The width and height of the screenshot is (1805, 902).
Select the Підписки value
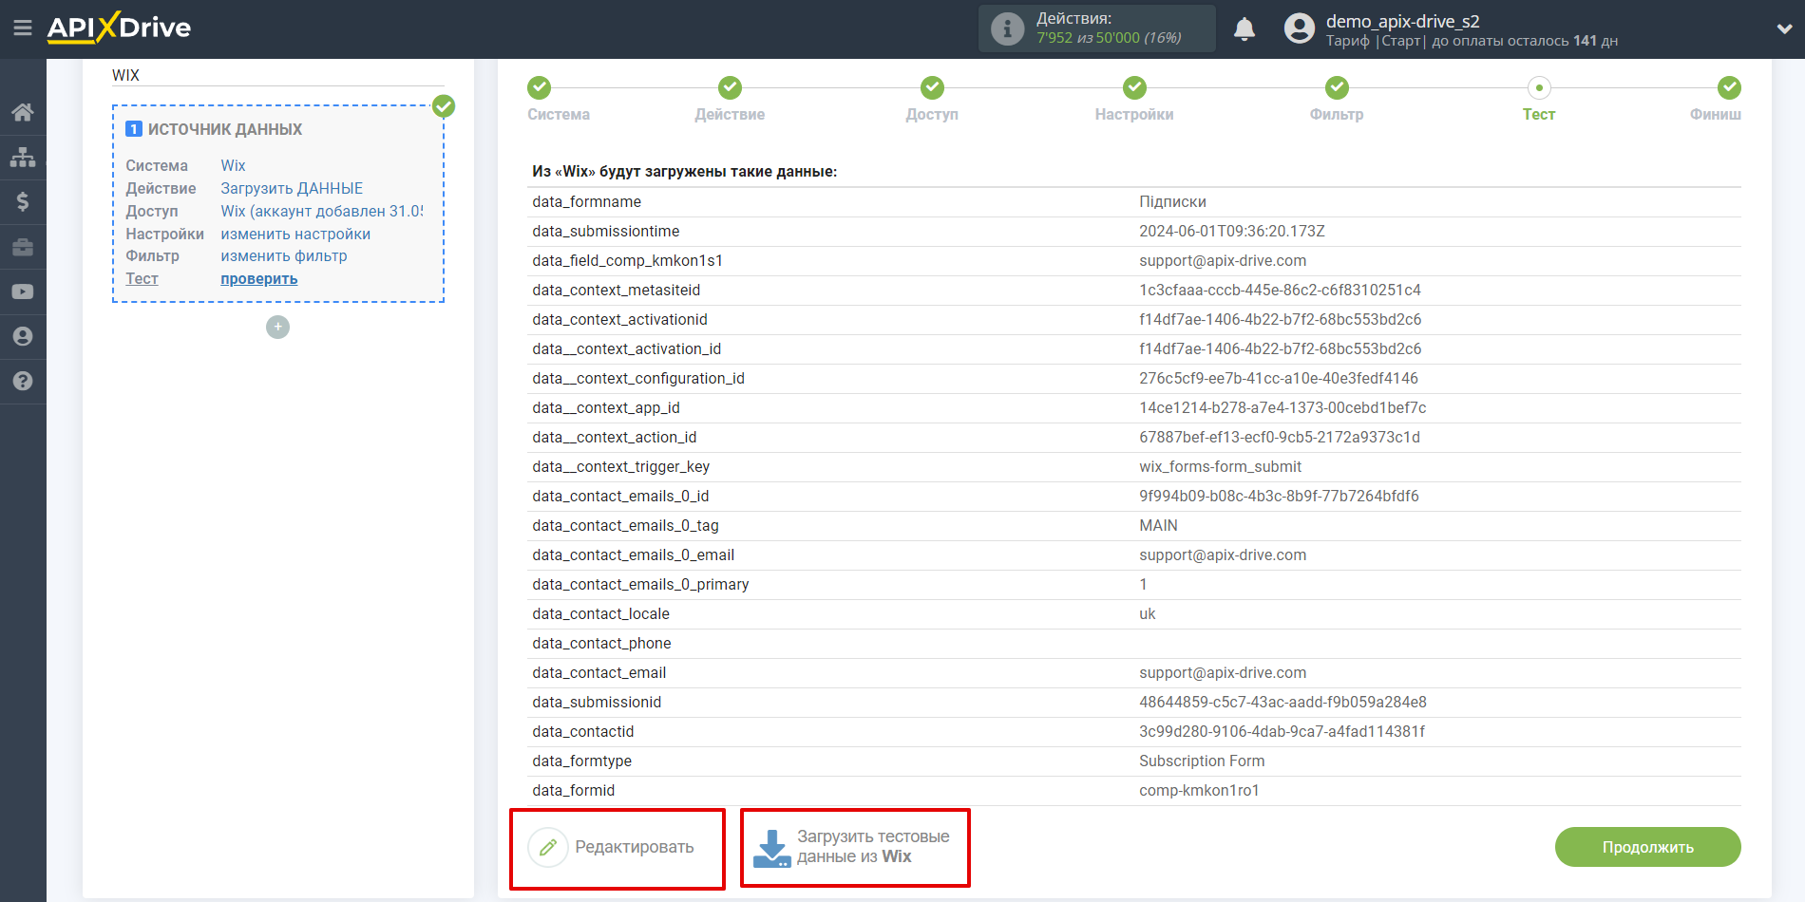click(x=1172, y=201)
